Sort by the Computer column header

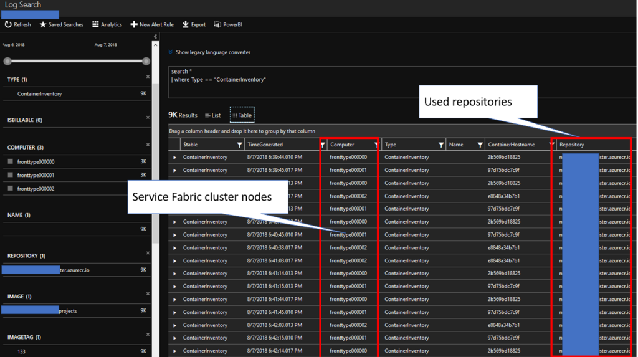click(342, 145)
